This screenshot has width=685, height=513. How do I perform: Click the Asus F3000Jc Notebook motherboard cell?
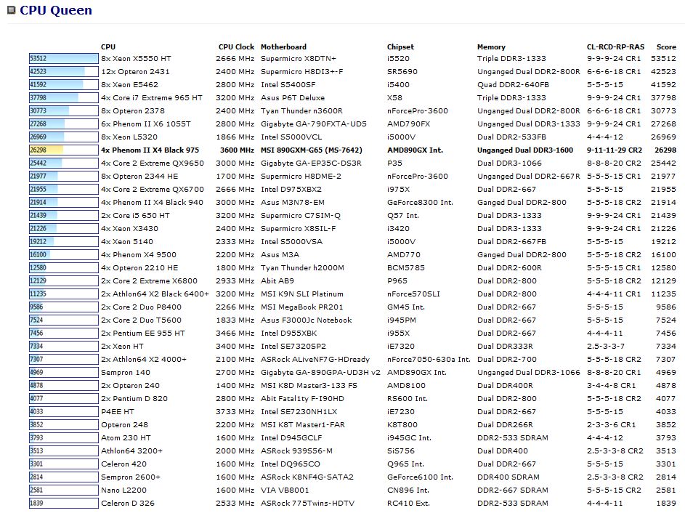(306, 320)
